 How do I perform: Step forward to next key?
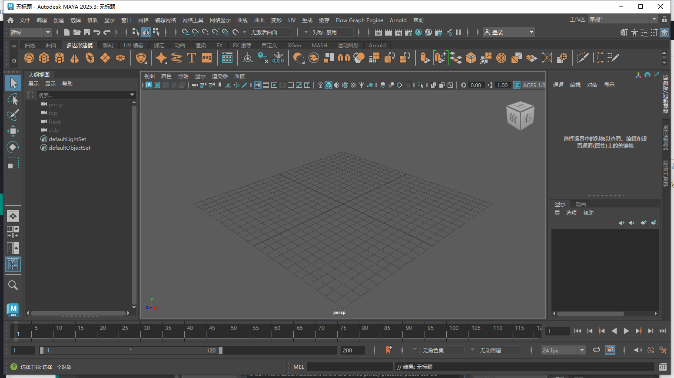638,331
